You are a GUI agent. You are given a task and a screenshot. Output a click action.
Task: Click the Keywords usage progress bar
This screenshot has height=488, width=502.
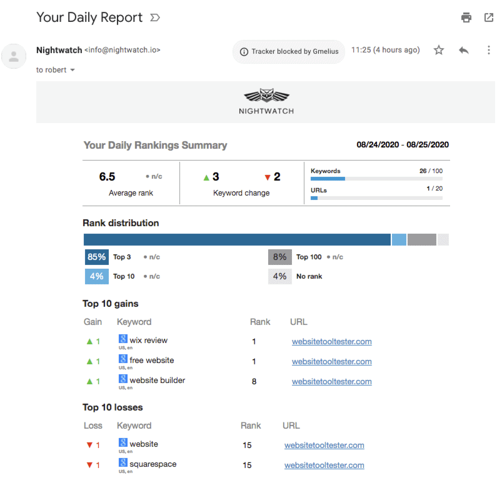(x=376, y=179)
